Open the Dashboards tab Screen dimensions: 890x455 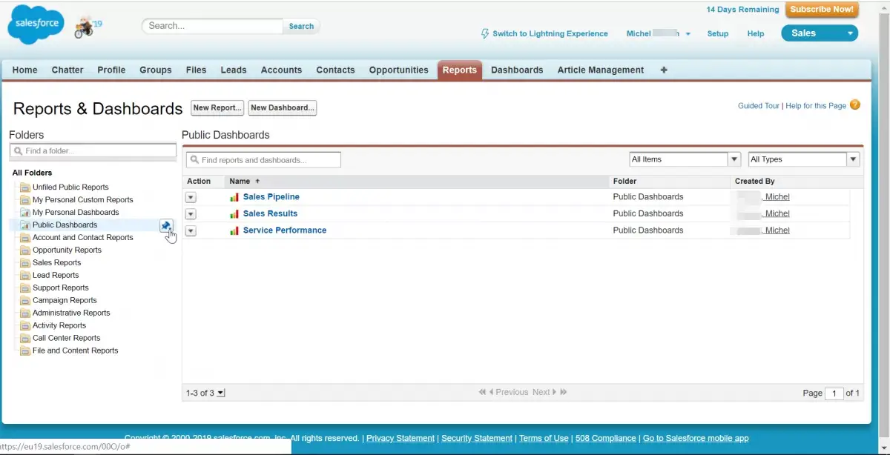click(x=517, y=70)
